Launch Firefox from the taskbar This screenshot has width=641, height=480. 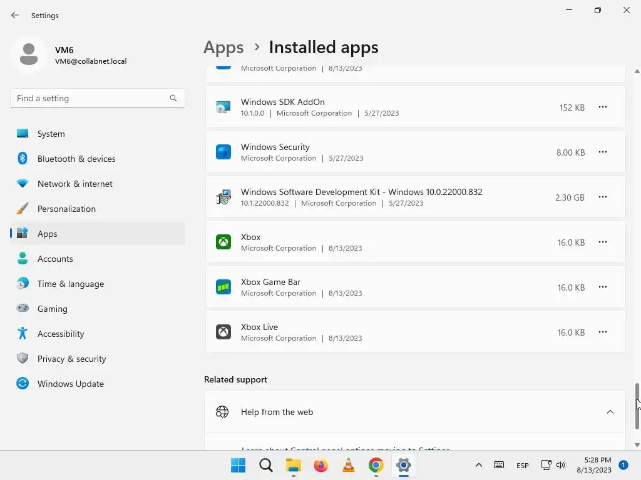(x=321, y=465)
